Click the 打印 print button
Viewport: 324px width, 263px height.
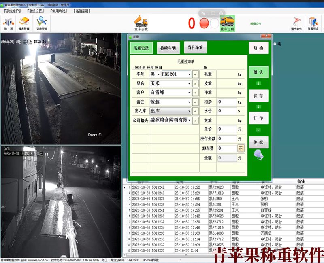coord(258,118)
